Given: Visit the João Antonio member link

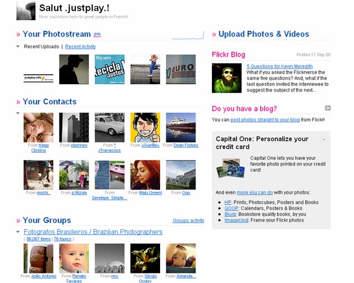Looking at the screenshot, I should click(44, 276).
